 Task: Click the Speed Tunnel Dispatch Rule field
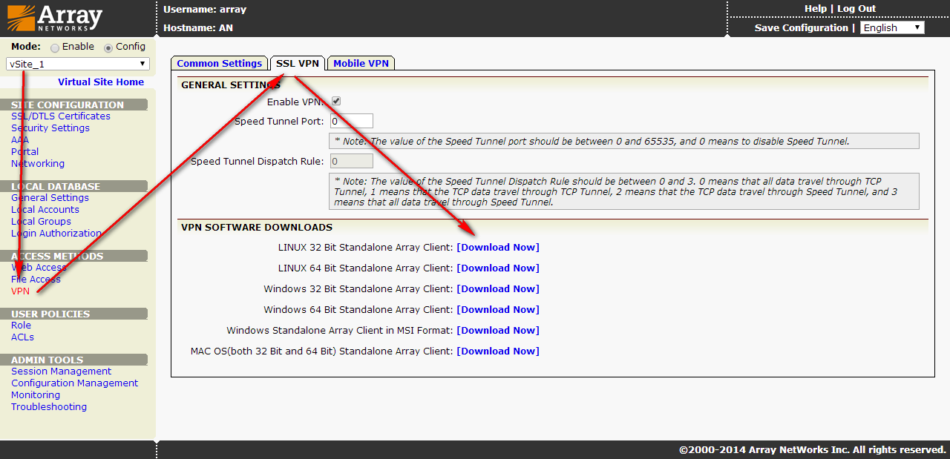click(x=352, y=161)
